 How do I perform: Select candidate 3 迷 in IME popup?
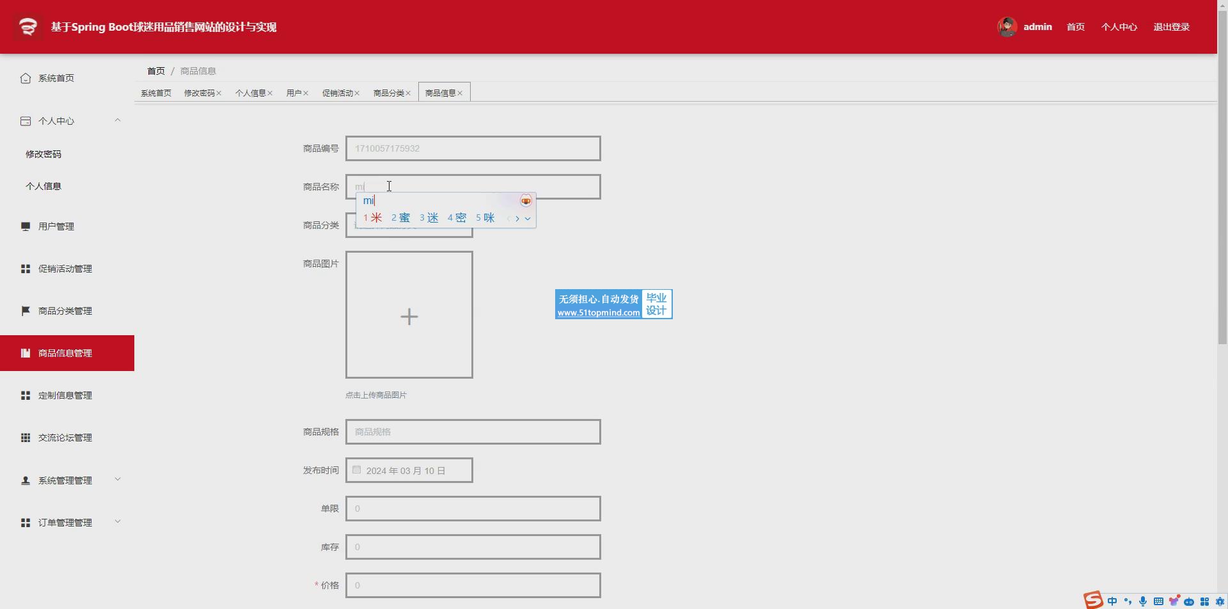click(429, 218)
